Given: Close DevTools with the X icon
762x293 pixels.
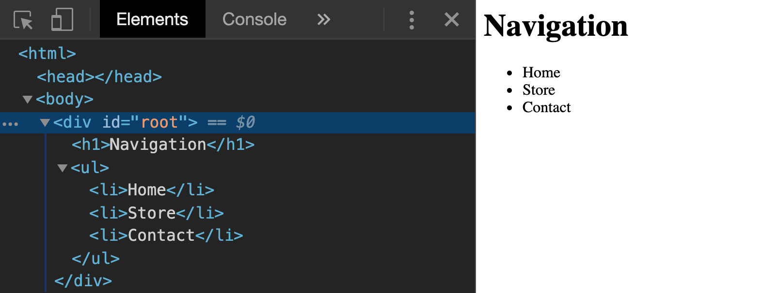Looking at the screenshot, I should pos(451,19).
